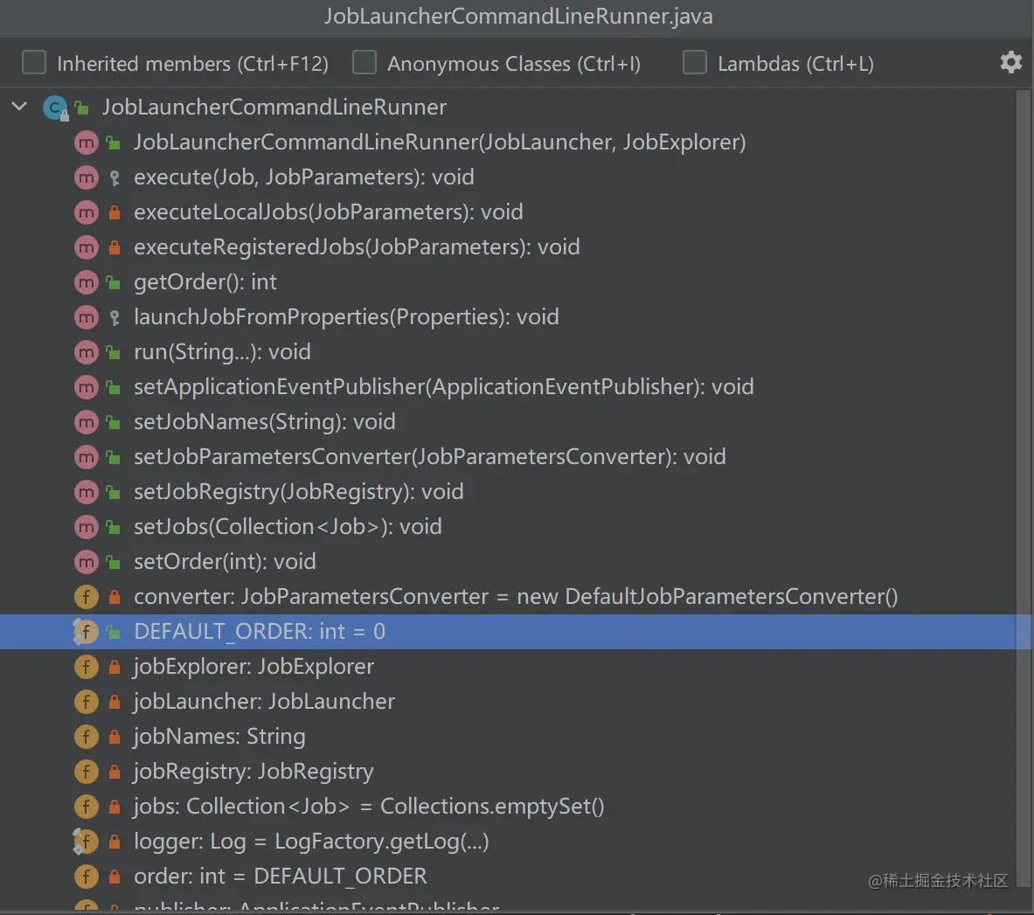The image size is (1034, 915).
Task: Select launchJobFromProperties(Properties): void
Action: pyautogui.click(x=346, y=317)
